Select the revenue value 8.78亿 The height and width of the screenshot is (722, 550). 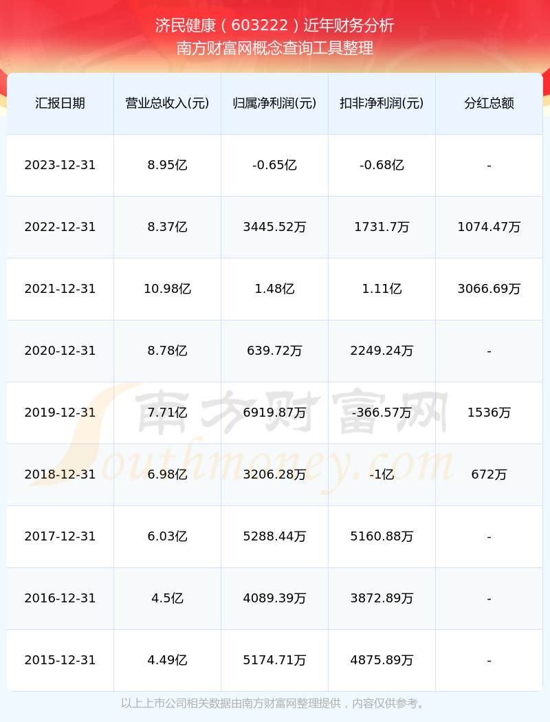(168, 351)
